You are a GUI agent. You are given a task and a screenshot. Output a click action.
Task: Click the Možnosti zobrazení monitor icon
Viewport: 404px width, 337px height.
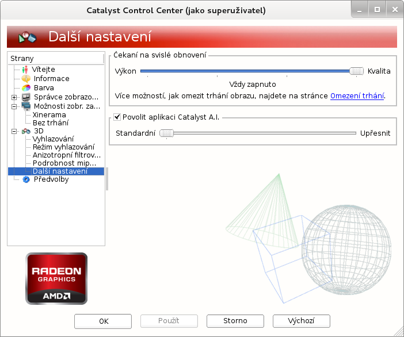click(26, 106)
